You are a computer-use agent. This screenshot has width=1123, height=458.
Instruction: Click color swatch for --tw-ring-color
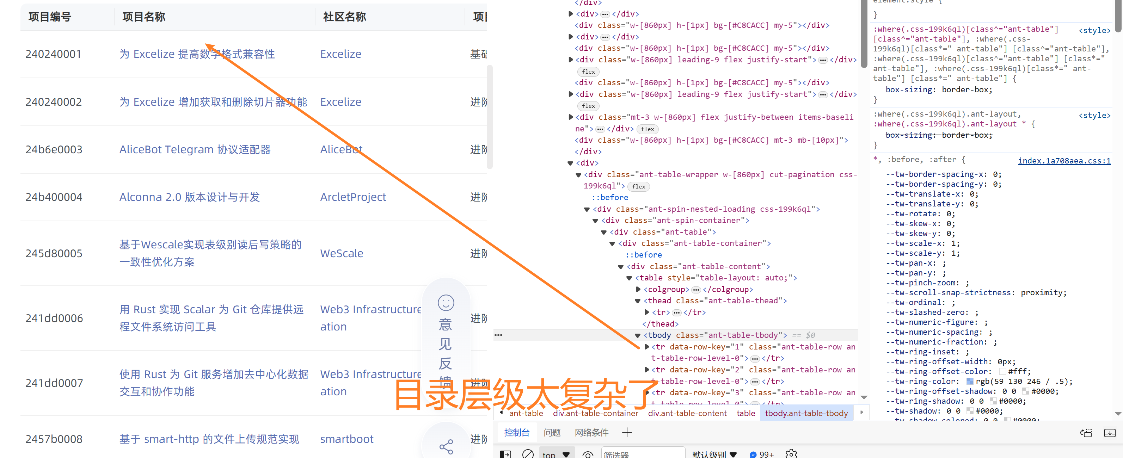click(x=970, y=381)
